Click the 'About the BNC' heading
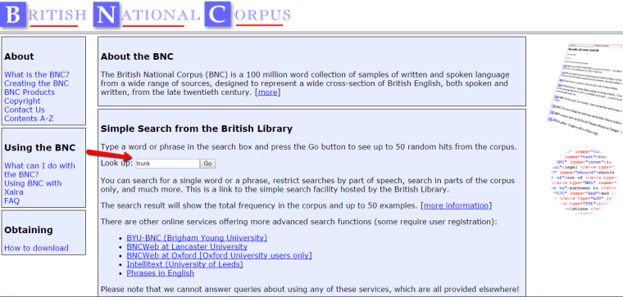Screen dimensions: 623x297 click(137, 56)
